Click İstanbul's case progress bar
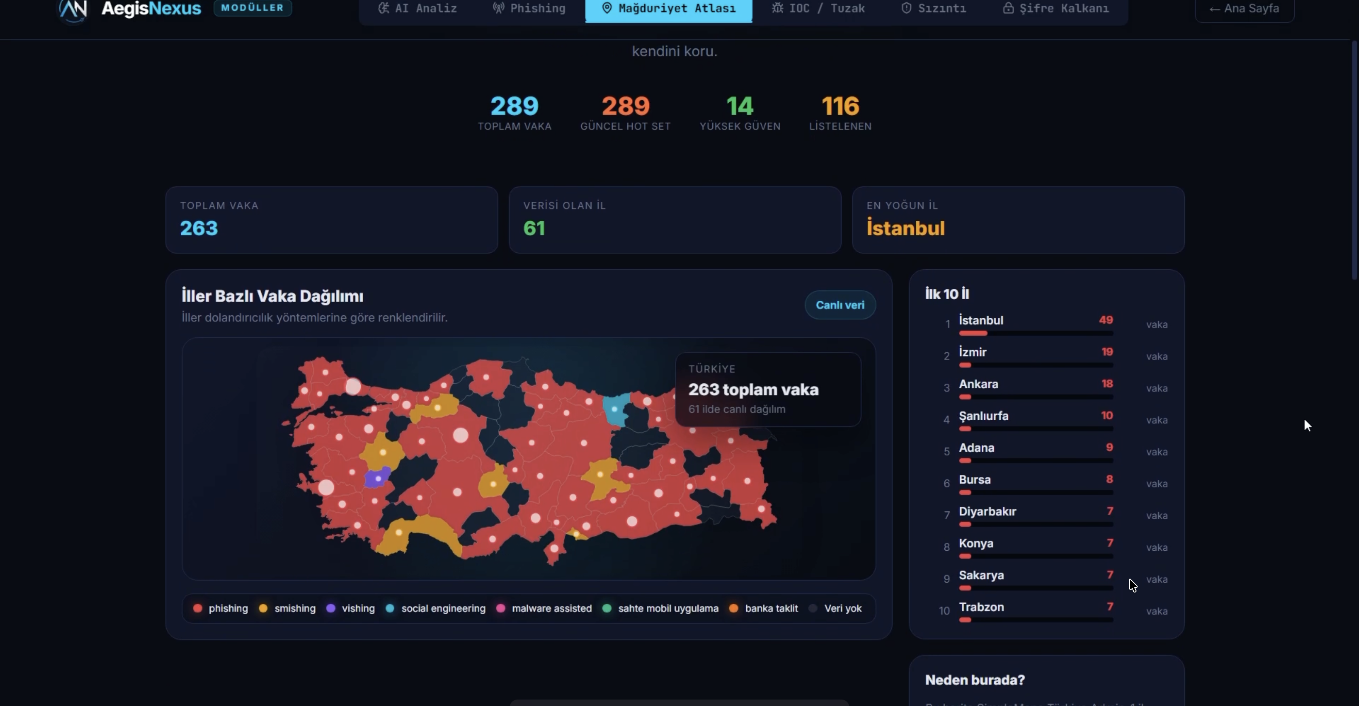Viewport: 1359px width, 706px height. coord(1036,333)
